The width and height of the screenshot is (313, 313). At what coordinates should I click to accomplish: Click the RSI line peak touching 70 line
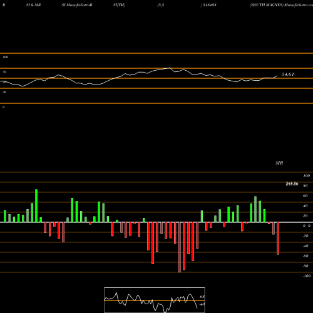pos(170,68)
